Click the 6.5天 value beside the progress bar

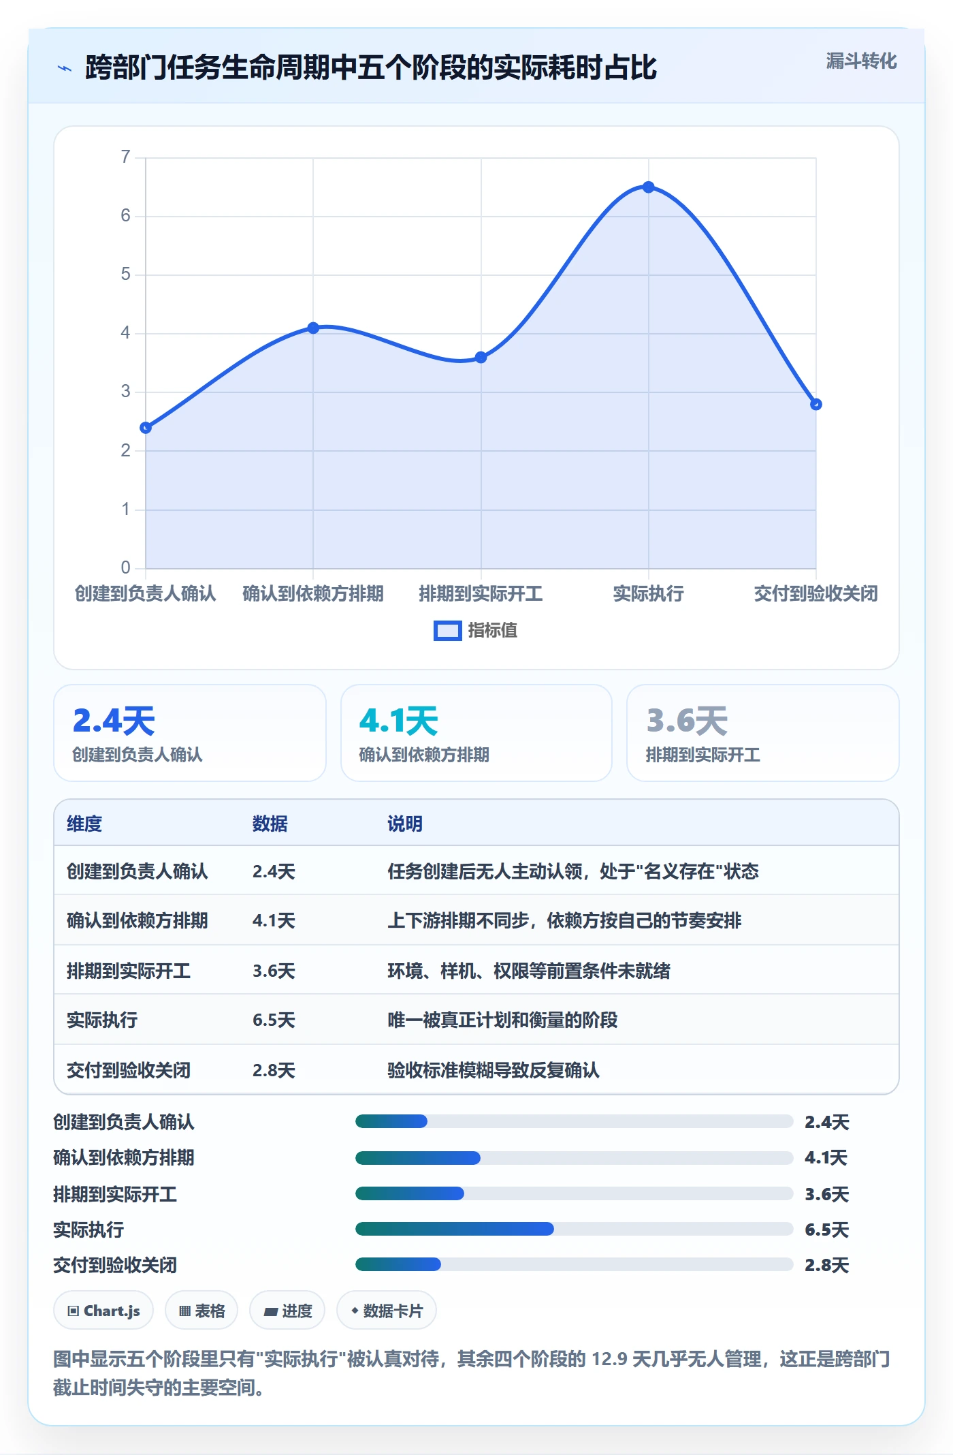pos(826,1230)
